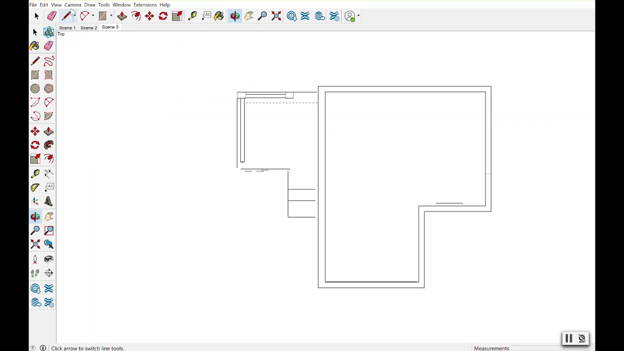Toggle the Orbit tool in top toolbar
The image size is (624, 351).
[x=235, y=16]
